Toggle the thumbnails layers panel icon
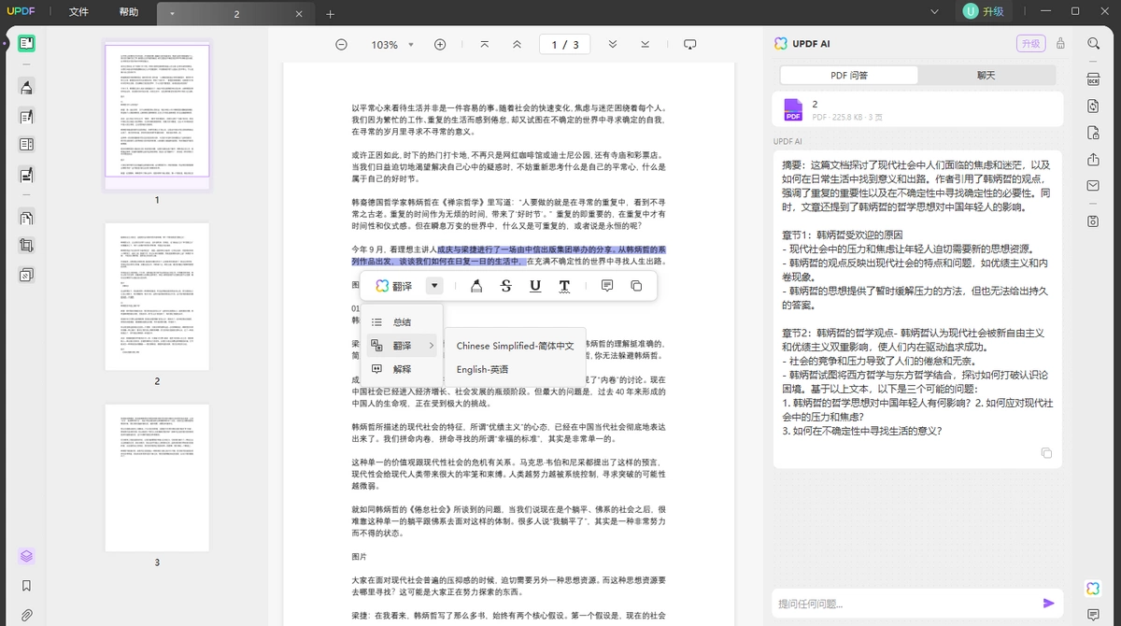 pos(26,556)
